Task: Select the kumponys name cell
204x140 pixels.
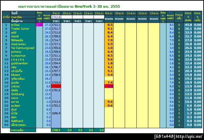Action: pos(23,56)
